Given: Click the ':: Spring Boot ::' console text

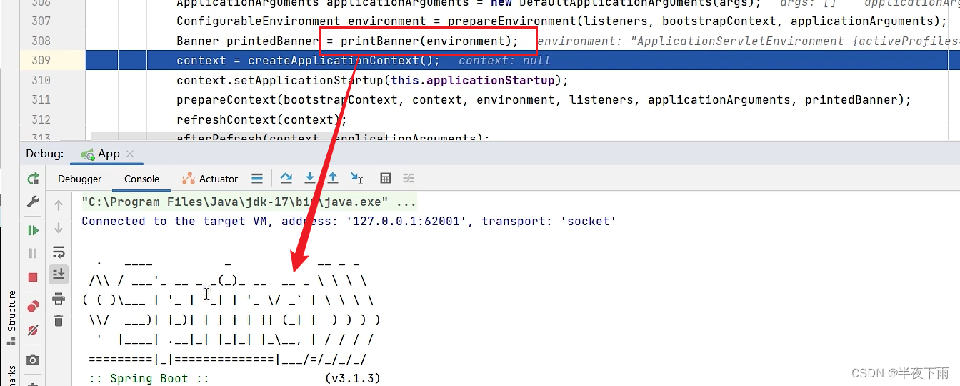Looking at the screenshot, I should click(x=149, y=378).
